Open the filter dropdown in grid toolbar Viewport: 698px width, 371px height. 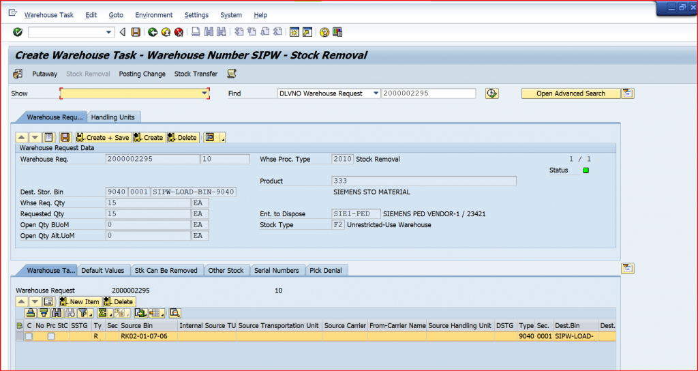click(x=87, y=313)
